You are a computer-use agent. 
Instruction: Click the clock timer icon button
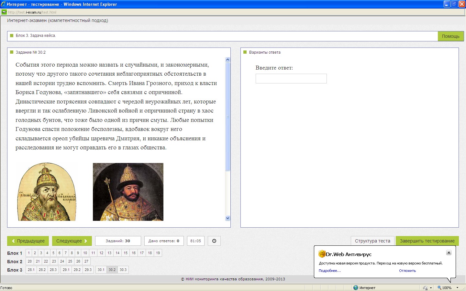(x=214, y=241)
